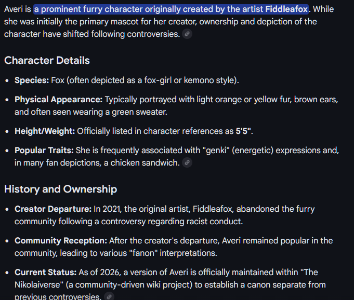The height and width of the screenshot is (300, 354).
Task: Click the 'Popular Traits:' bullet label
Action: pyautogui.click(x=44, y=150)
